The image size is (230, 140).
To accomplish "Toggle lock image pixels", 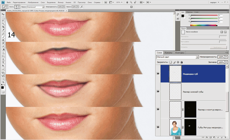I will [174, 62].
